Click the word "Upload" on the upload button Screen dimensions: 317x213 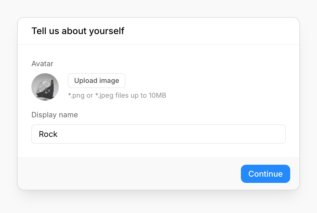click(x=86, y=81)
